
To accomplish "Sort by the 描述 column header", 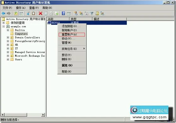I will [109, 19].
